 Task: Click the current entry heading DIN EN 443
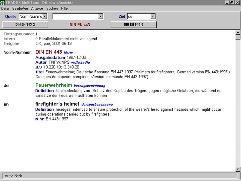80,25
